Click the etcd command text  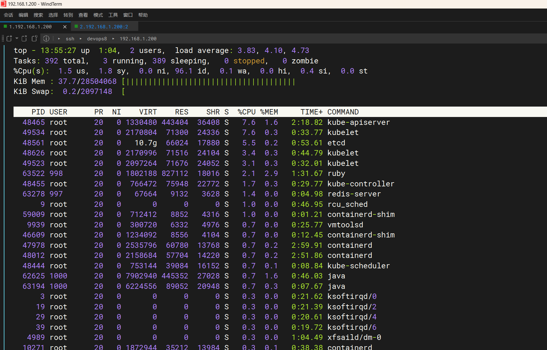tap(336, 143)
